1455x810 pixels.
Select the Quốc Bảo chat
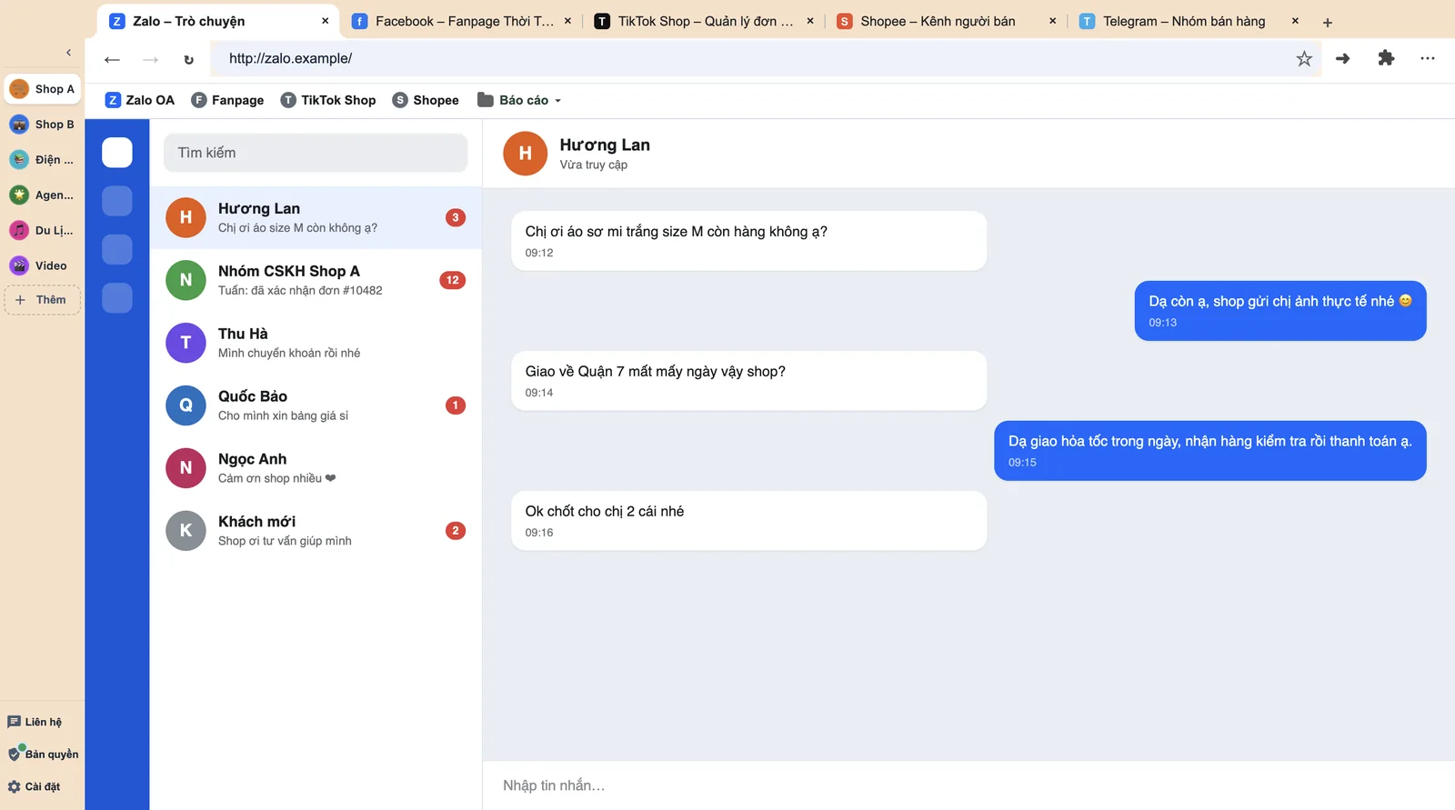(316, 405)
